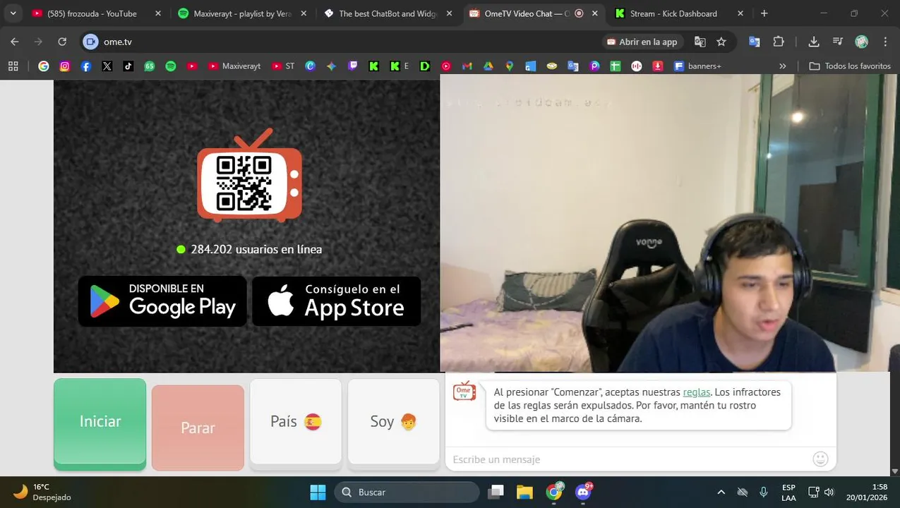
Task: Open a new browser tab
Action: pyautogui.click(x=764, y=13)
